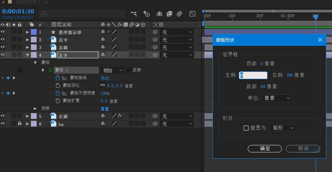Click the hide shy layers icon
The width and height of the screenshot is (332, 172).
tap(160, 14)
